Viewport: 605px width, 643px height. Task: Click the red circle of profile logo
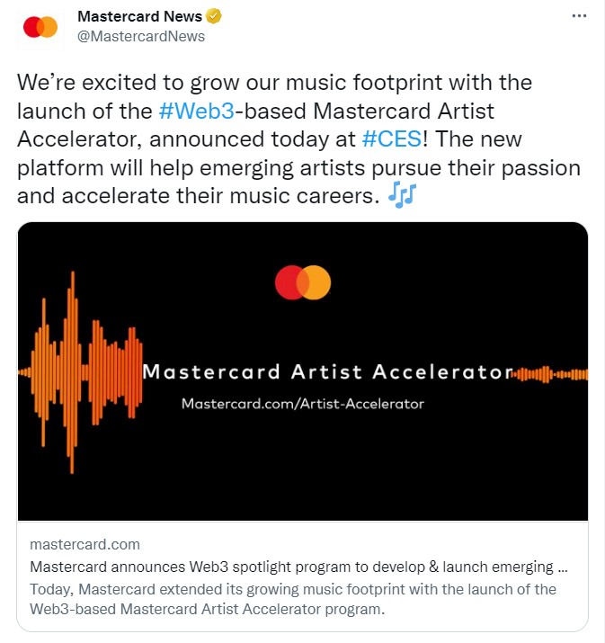[x=32, y=27]
